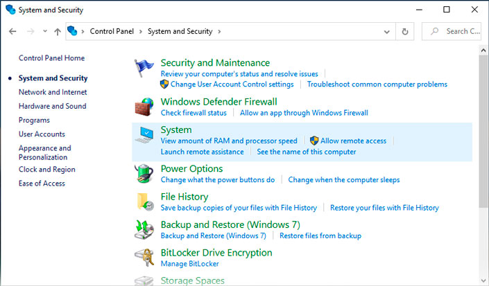Screen dimensions: 489x286
Task: Refresh the Control Panel view
Action: [405, 31]
